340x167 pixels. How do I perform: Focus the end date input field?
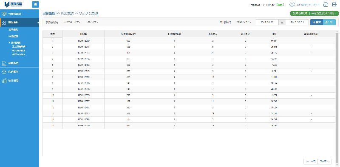tap(297, 22)
